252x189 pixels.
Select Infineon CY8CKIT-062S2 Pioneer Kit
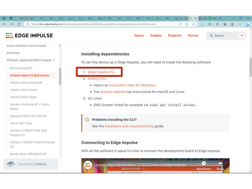(32, 144)
